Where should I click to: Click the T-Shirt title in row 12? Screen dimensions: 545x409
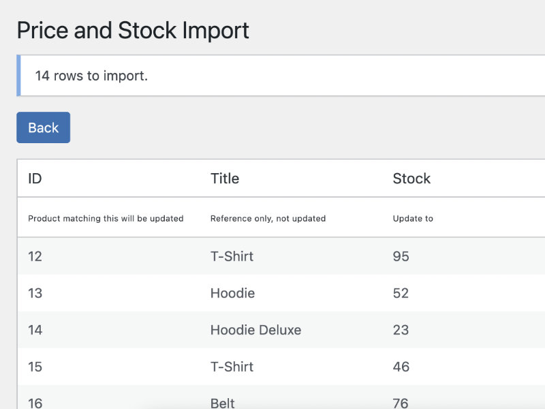232,256
